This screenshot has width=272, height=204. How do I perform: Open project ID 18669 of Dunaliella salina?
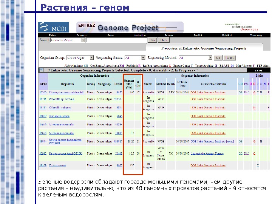click(43, 116)
